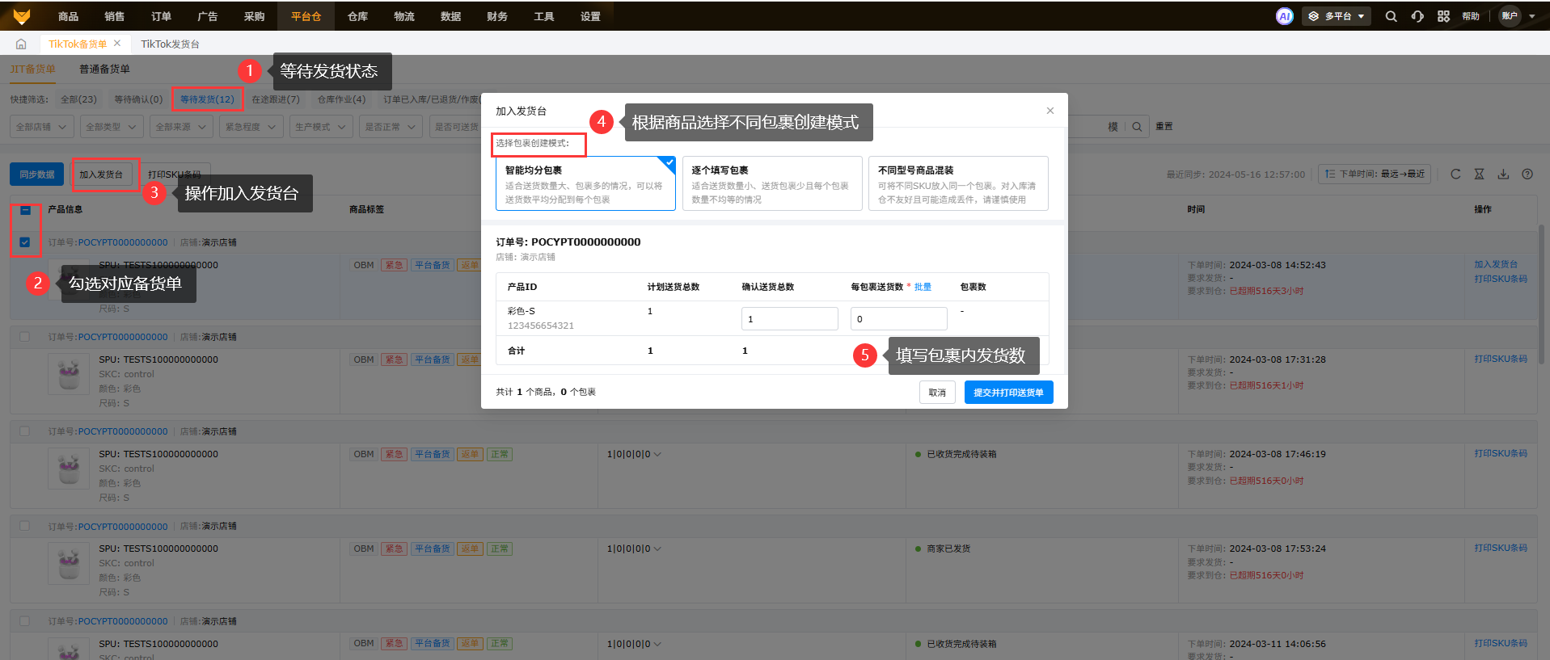Image resolution: width=1550 pixels, height=660 pixels.
Task: Expand the 多平台 platform dropdown
Action: point(1336,16)
